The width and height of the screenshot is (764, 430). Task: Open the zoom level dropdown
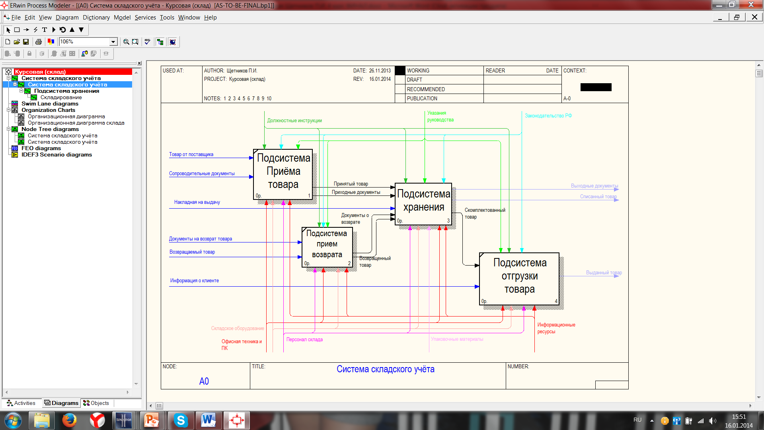pyautogui.click(x=113, y=42)
